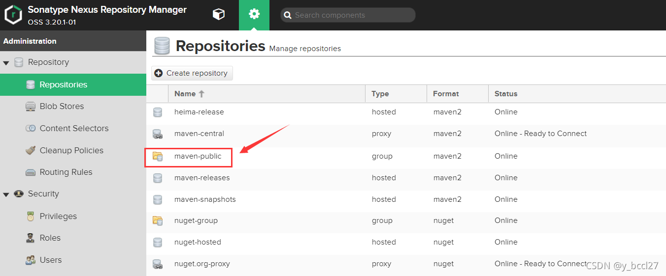Viewport: 666px width, 276px height.
Task: Click the Repositories page title icon
Action: 162,46
